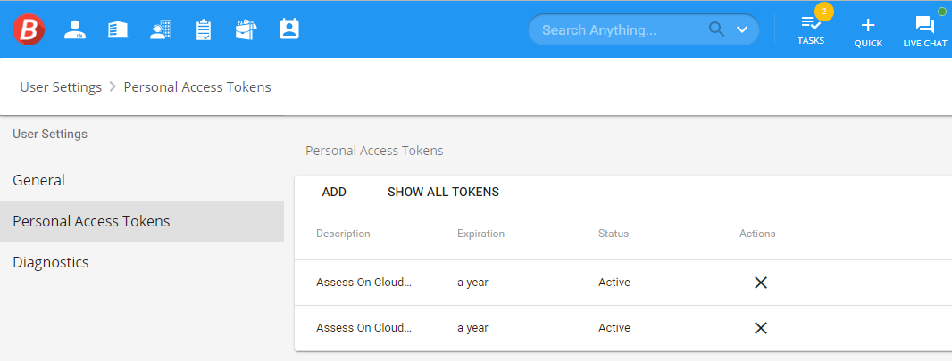Open the clipboard checklist icon
This screenshot has width=952, height=361.
coord(204,29)
